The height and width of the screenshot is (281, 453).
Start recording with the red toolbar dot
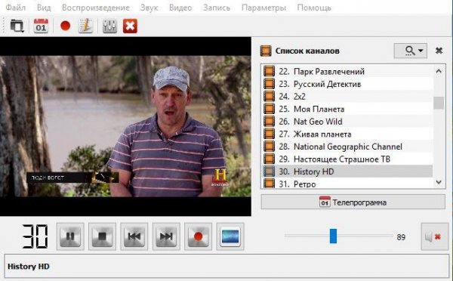coord(65,26)
